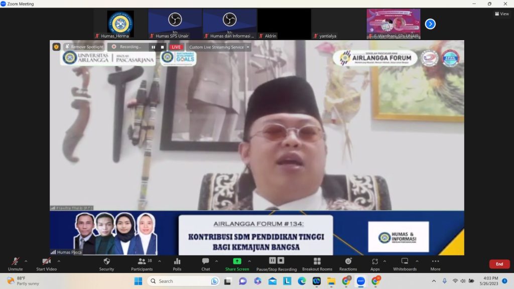The width and height of the screenshot is (514, 289).
Task: Open Teams Chat on taskbar
Action: (x=242, y=281)
